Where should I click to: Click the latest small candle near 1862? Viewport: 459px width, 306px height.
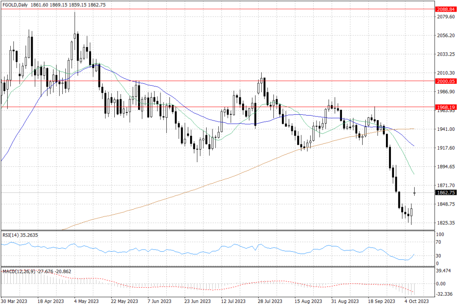point(415,193)
